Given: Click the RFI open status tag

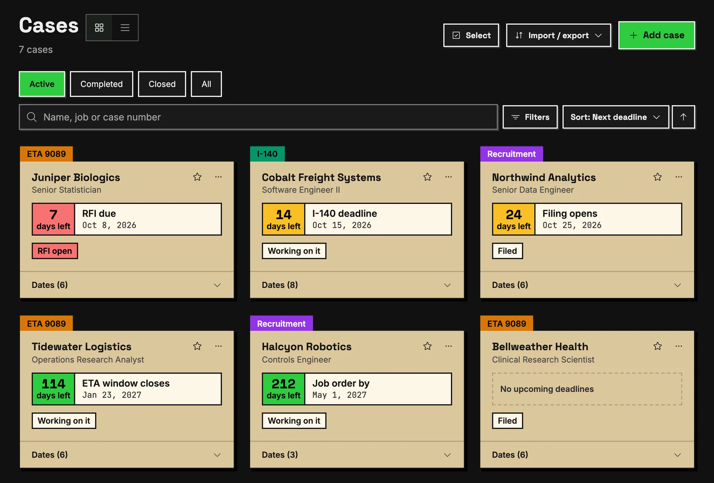Looking at the screenshot, I should [55, 251].
